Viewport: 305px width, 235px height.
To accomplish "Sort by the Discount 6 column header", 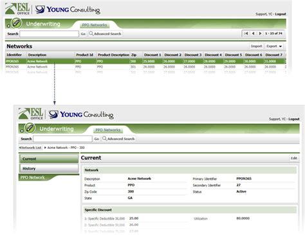I will click(x=254, y=55).
